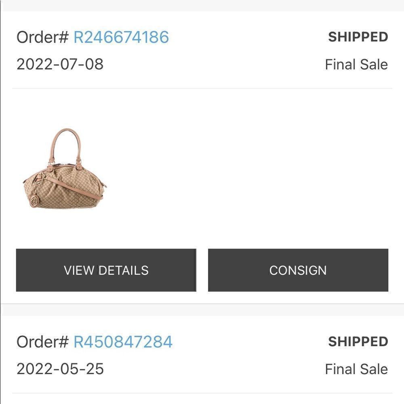Click the SHIPPED status of order R450847284
Viewport: 404px width, 404px height.
[357, 342]
